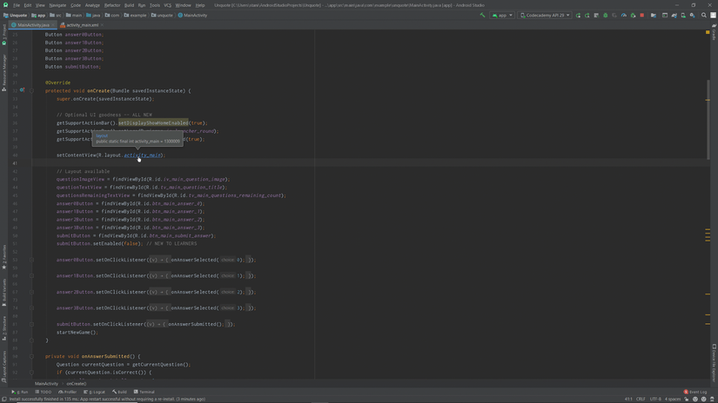Click the Run app icon in toolbar
718x403 pixels.
point(579,15)
